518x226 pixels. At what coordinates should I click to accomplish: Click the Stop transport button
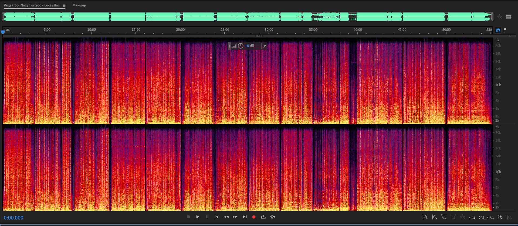pyautogui.click(x=188, y=217)
